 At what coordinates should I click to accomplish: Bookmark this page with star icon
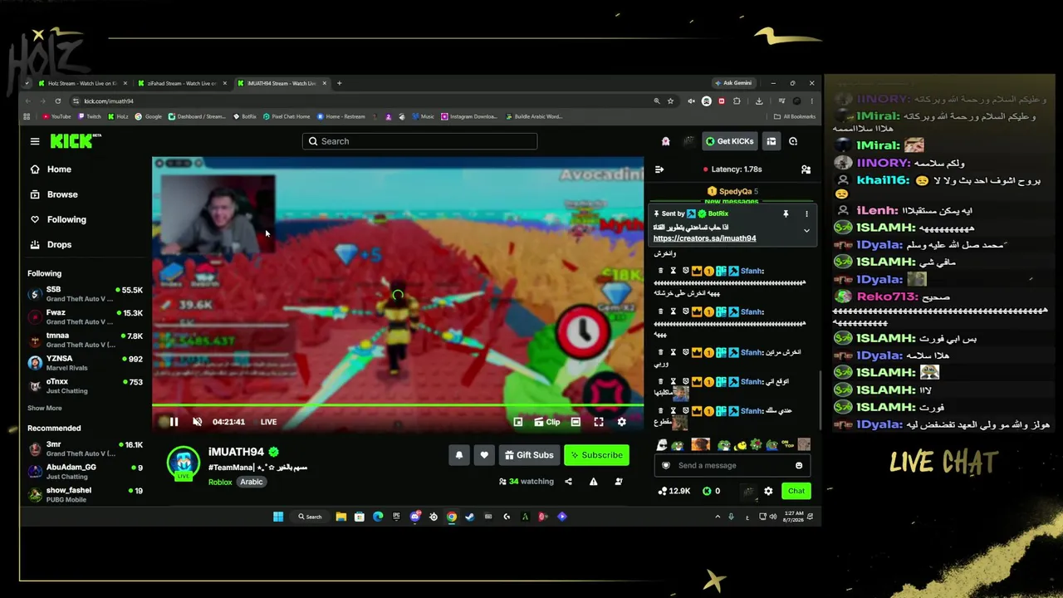point(670,101)
